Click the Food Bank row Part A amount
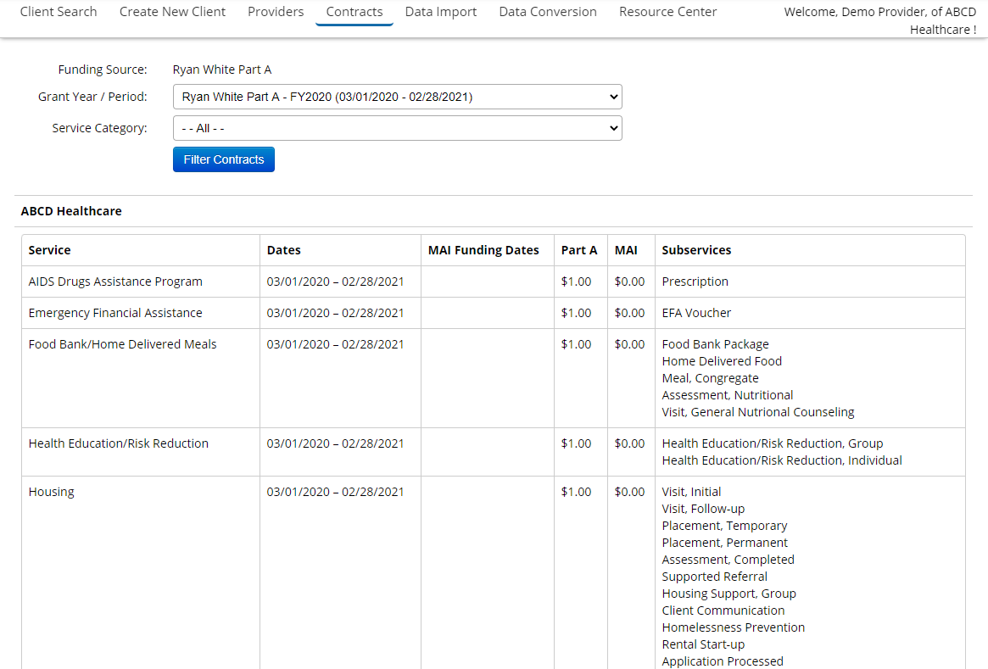The height and width of the screenshot is (669, 988). (x=576, y=344)
